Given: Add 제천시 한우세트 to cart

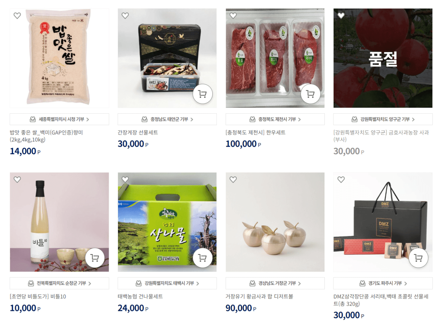Looking at the screenshot, I should click(311, 94).
